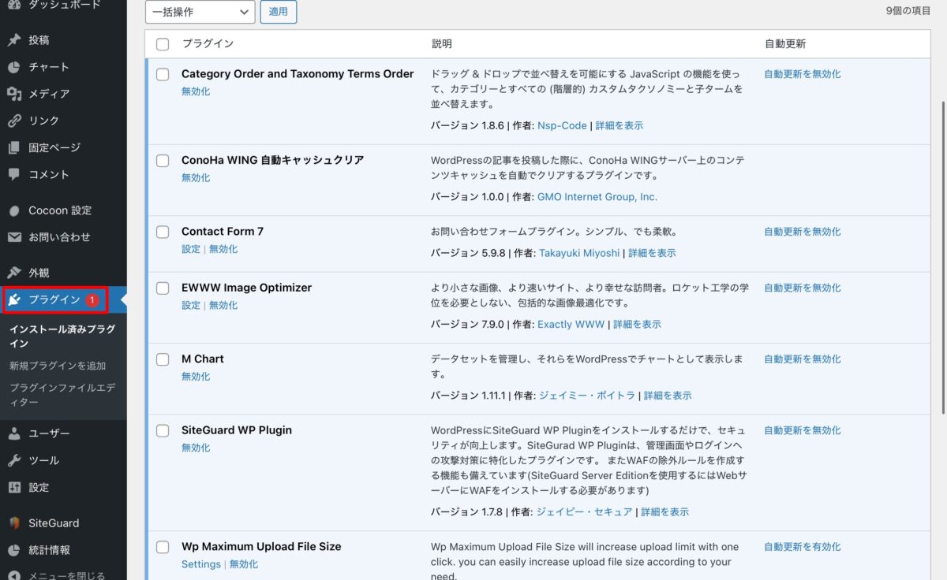
Task: Click 無効化 under EWWW Image Optimizer
Action: tap(223, 305)
